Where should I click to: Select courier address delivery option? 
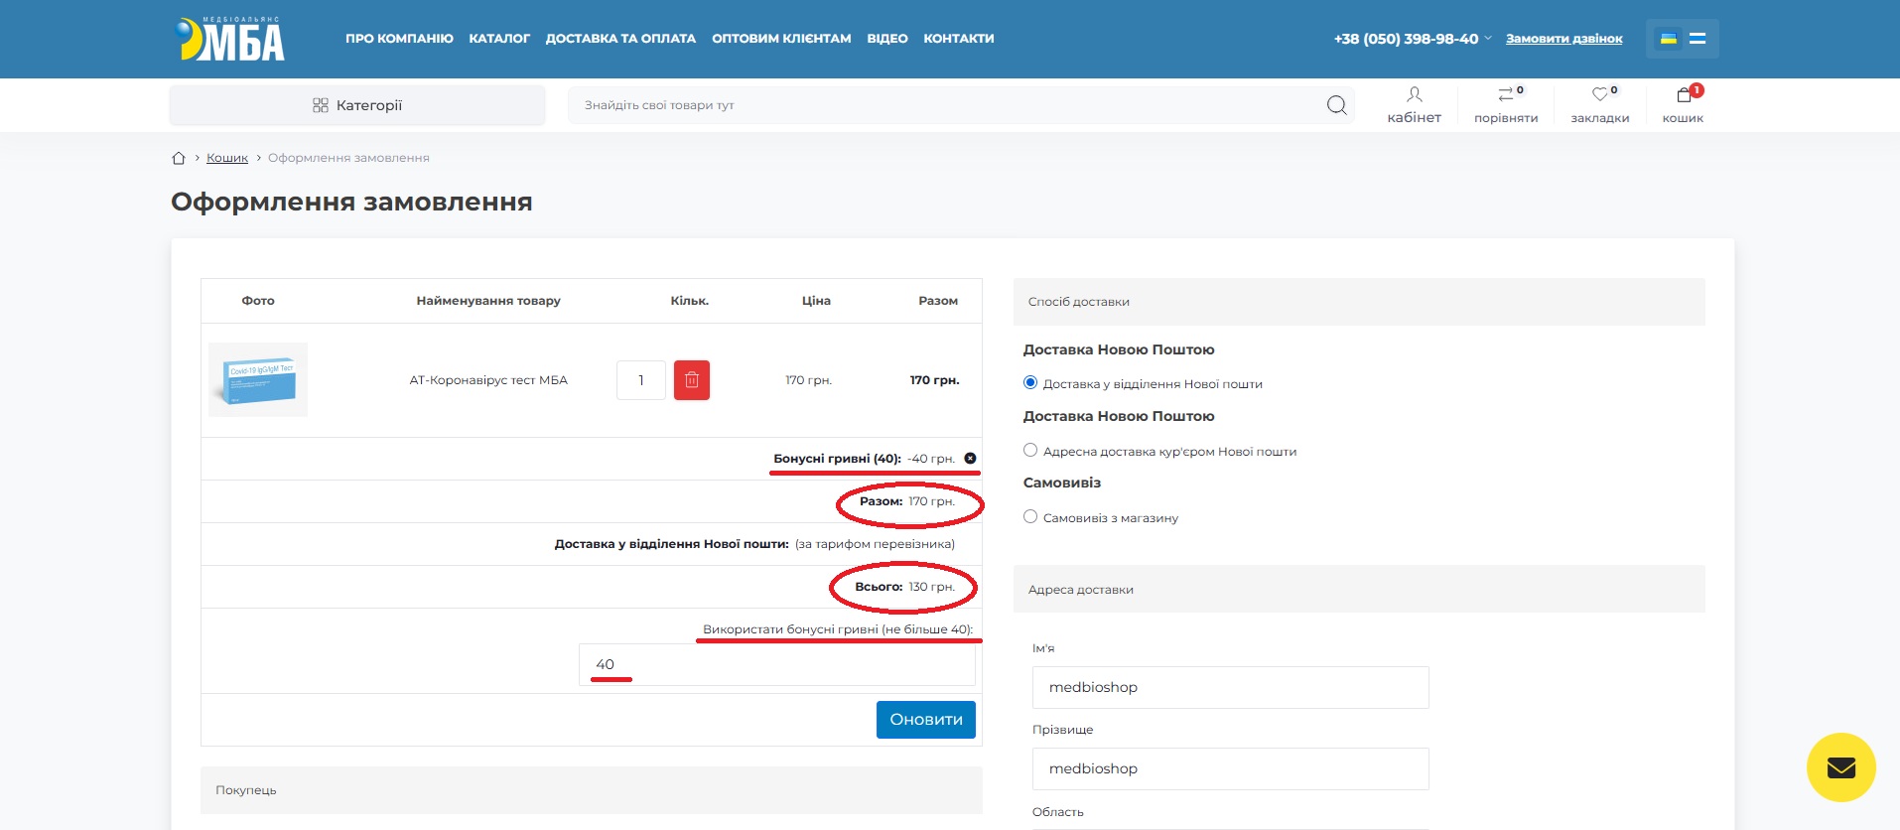click(1030, 451)
